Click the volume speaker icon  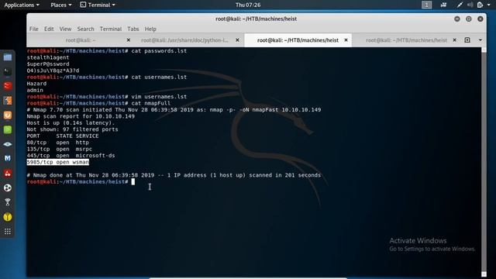pyautogui.click(x=470, y=5)
